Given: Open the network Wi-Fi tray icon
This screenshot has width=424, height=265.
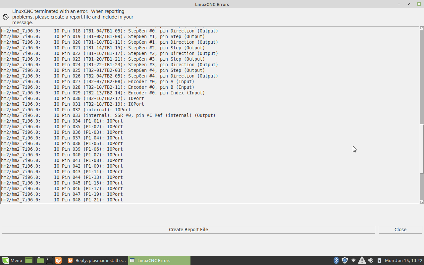Looking at the screenshot, I should [x=353, y=260].
